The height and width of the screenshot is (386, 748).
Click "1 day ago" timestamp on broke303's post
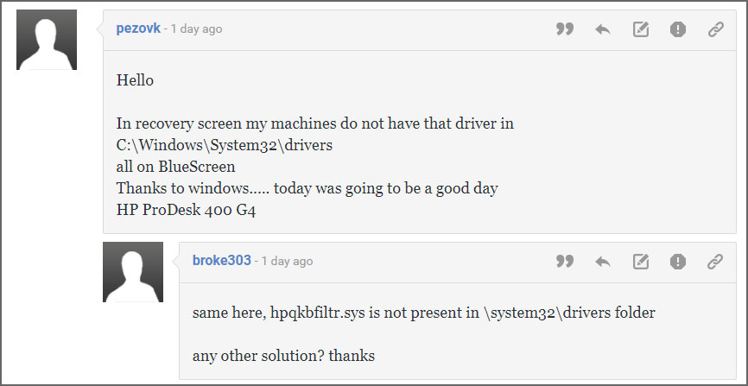pos(287,261)
